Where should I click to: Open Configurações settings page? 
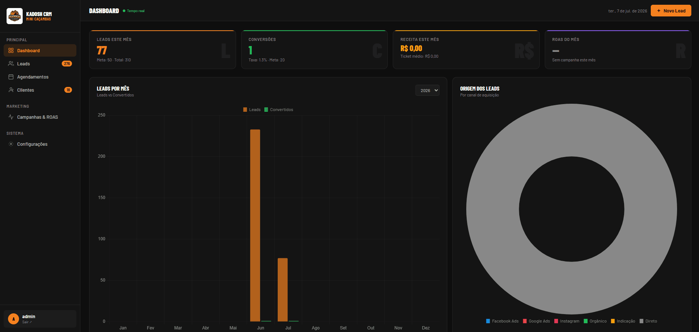[40, 144]
